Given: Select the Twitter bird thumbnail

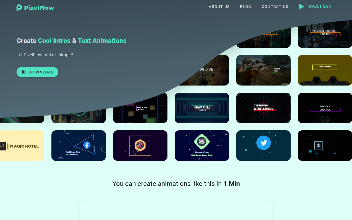Looking at the screenshot, I should pyautogui.click(x=263, y=145).
